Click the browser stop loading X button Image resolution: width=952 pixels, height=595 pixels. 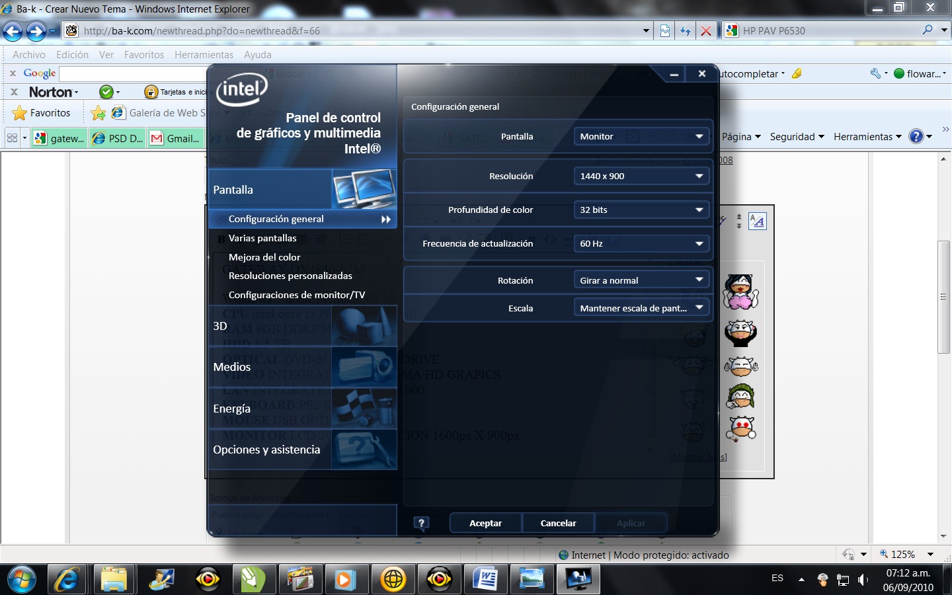coord(706,31)
